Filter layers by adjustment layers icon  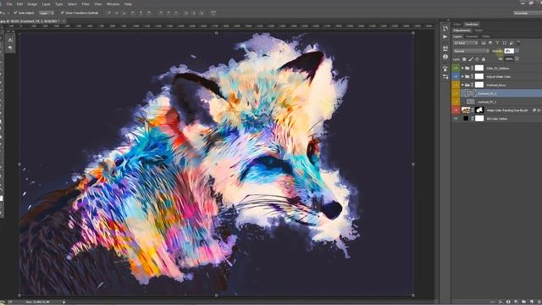pos(490,43)
